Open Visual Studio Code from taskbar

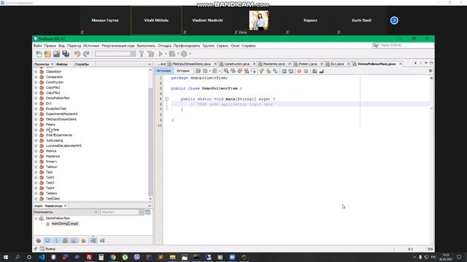[x=42, y=257]
